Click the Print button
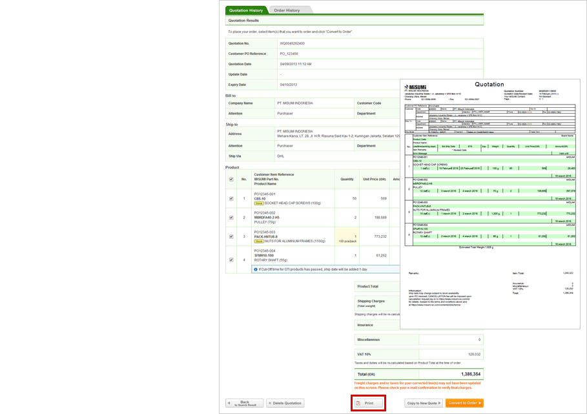Screen dimensions: 587x414 (369, 403)
